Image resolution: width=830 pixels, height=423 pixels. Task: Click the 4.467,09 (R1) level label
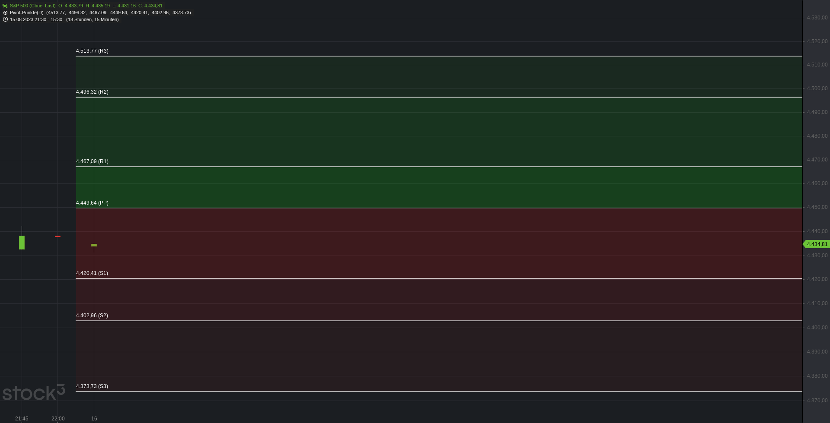click(92, 161)
